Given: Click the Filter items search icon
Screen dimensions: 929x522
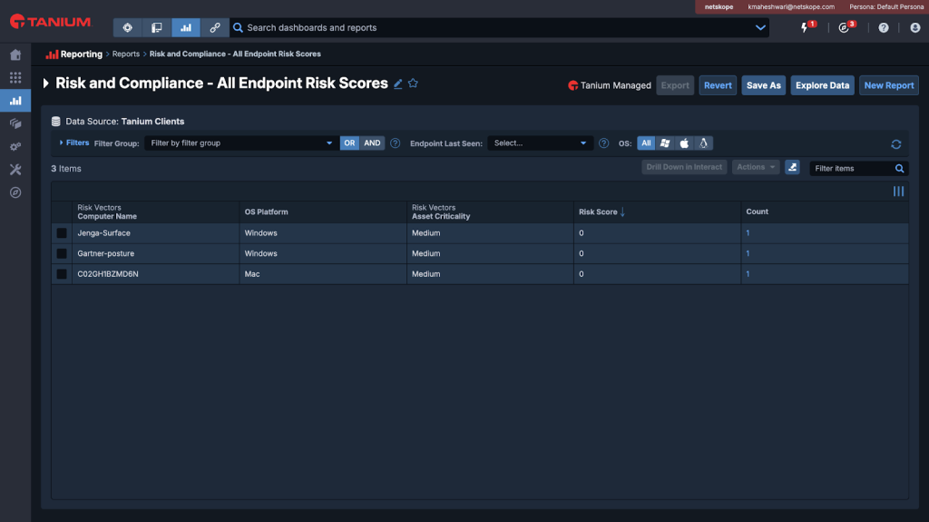Looking at the screenshot, I should [x=899, y=169].
